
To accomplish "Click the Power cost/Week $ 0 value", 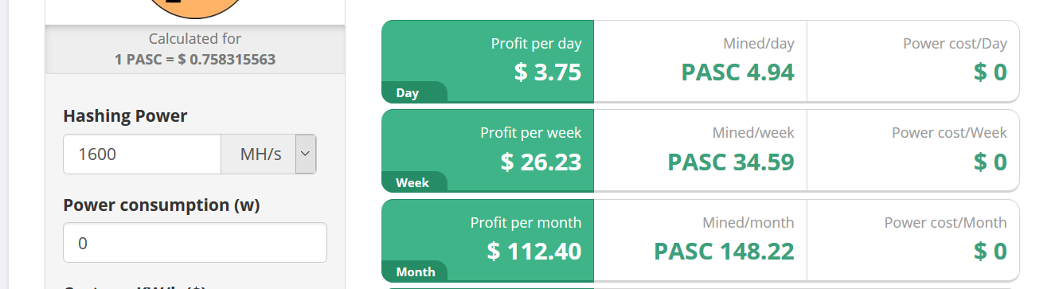I will [x=991, y=162].
